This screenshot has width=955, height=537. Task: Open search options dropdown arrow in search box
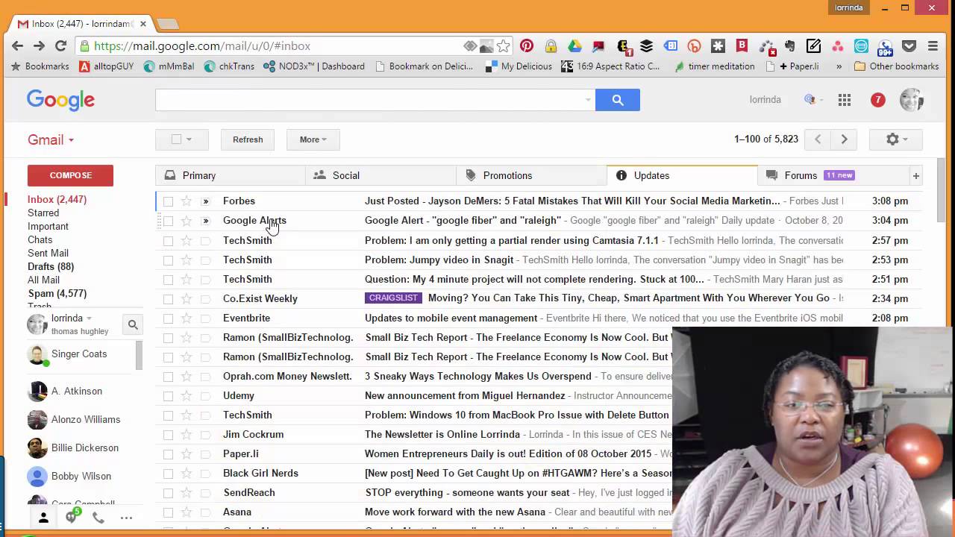click(588, 100)
